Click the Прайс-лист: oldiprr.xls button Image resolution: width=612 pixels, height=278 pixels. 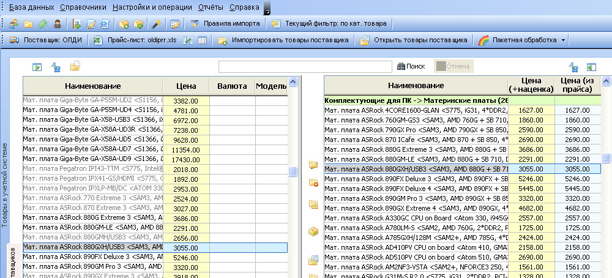(x=136, y=40)
